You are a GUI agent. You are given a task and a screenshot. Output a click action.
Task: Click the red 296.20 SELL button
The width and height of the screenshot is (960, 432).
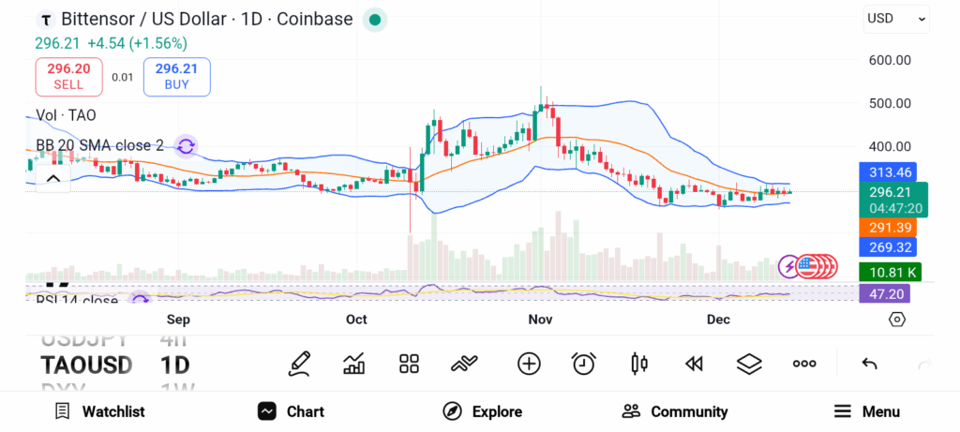click(x=68, y=77)
